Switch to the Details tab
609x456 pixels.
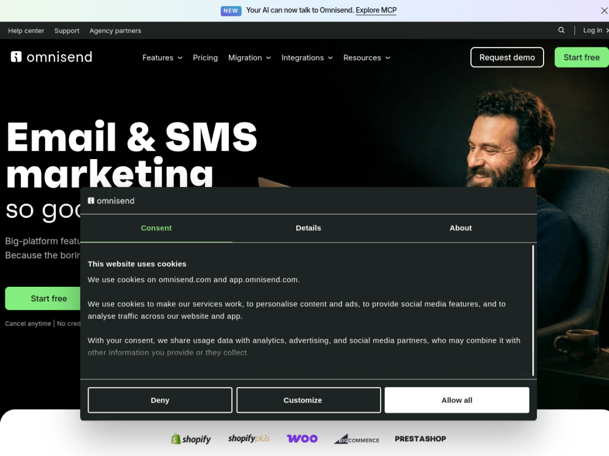coord(309,228)
